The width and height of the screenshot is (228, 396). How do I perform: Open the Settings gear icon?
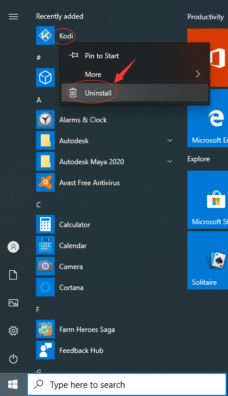coord(13,331)
